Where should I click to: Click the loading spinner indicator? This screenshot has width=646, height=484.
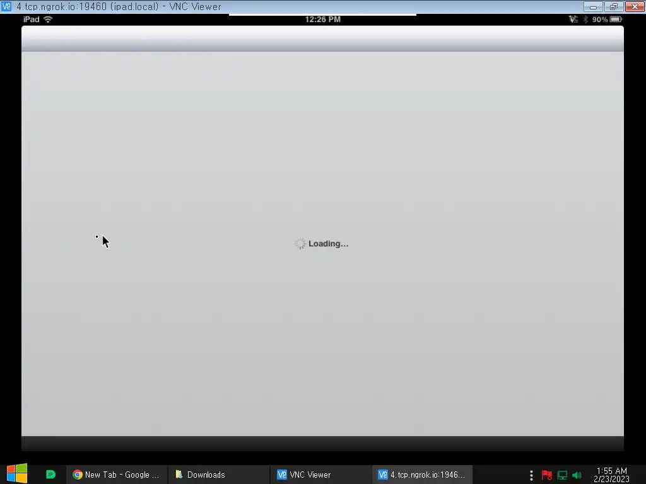[300, 244]
